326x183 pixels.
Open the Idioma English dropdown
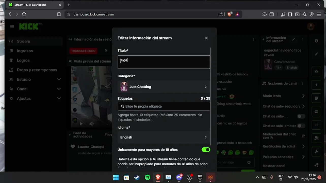(x=164, y=137)
